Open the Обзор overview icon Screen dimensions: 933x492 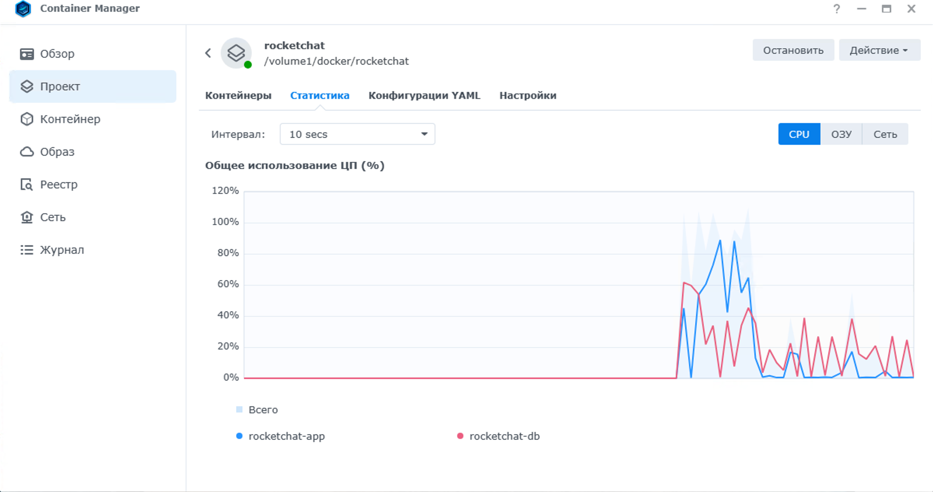[x=27, y=54]
